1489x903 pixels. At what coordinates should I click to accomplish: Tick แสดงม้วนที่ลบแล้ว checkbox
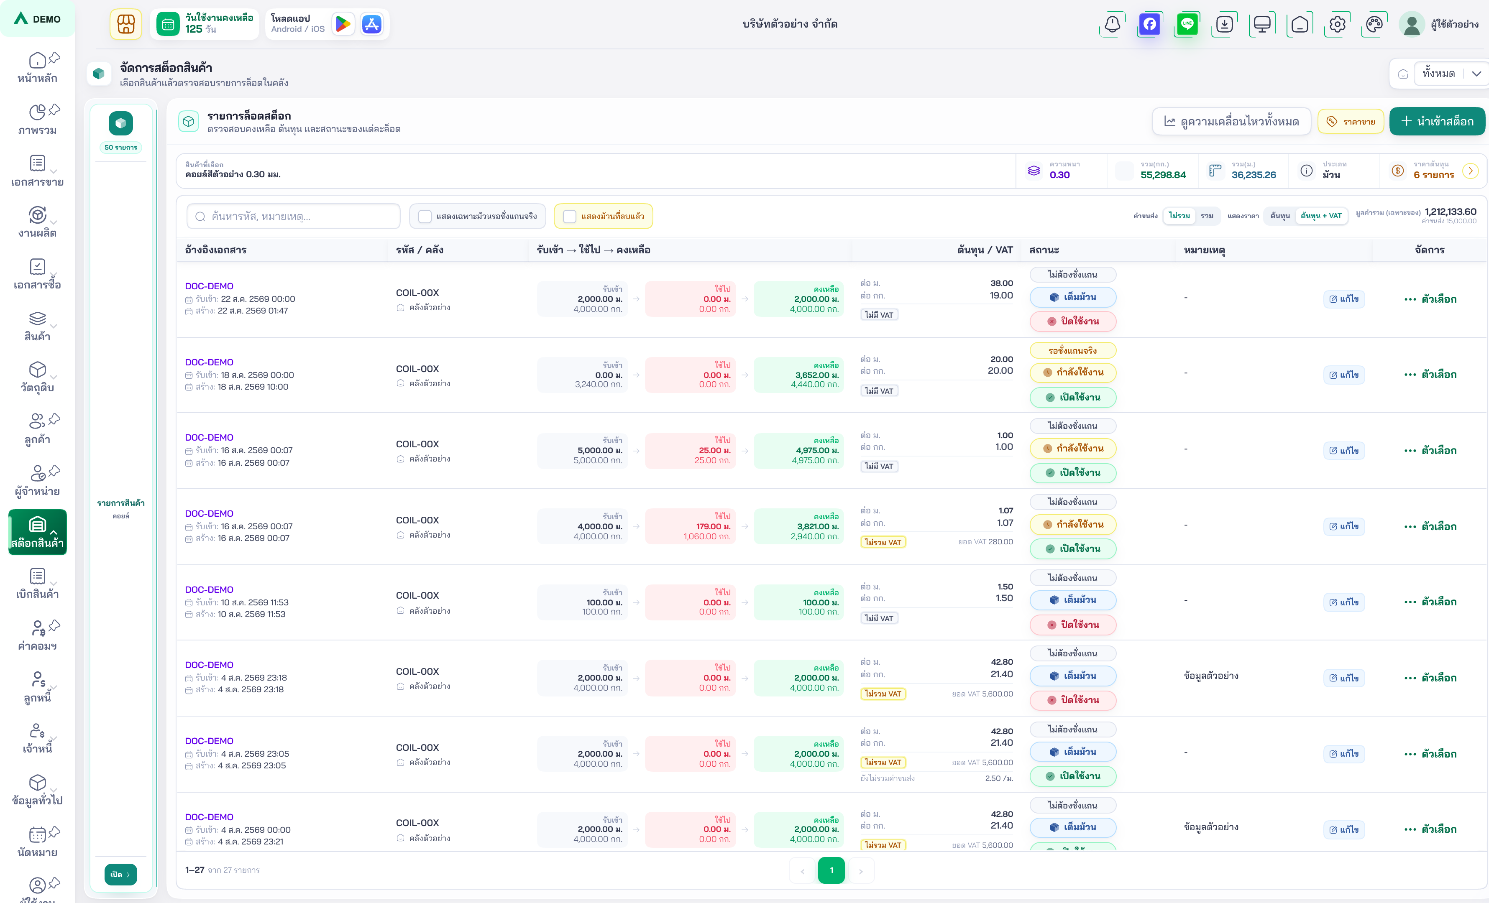click(569, 216)
